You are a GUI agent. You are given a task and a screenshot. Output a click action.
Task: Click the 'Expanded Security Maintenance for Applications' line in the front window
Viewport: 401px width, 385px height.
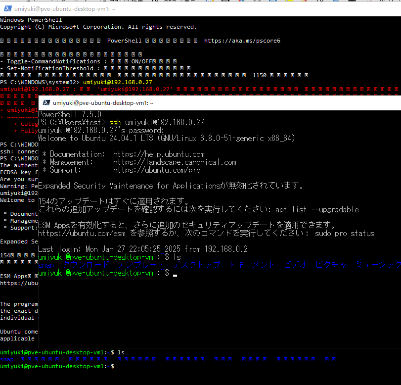click(x=171, y=186)
